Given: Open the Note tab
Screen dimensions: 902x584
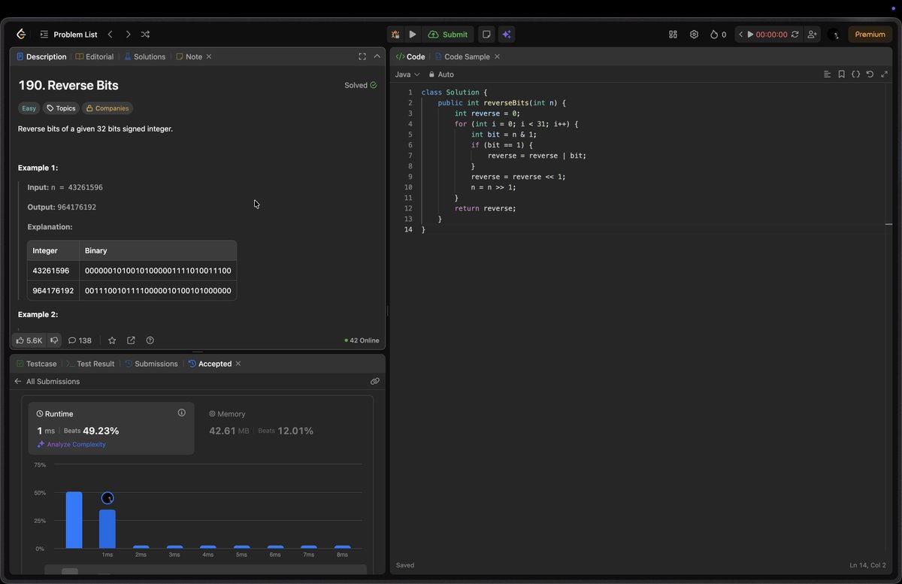Looking at the screenshot, I should click(189, 56).
